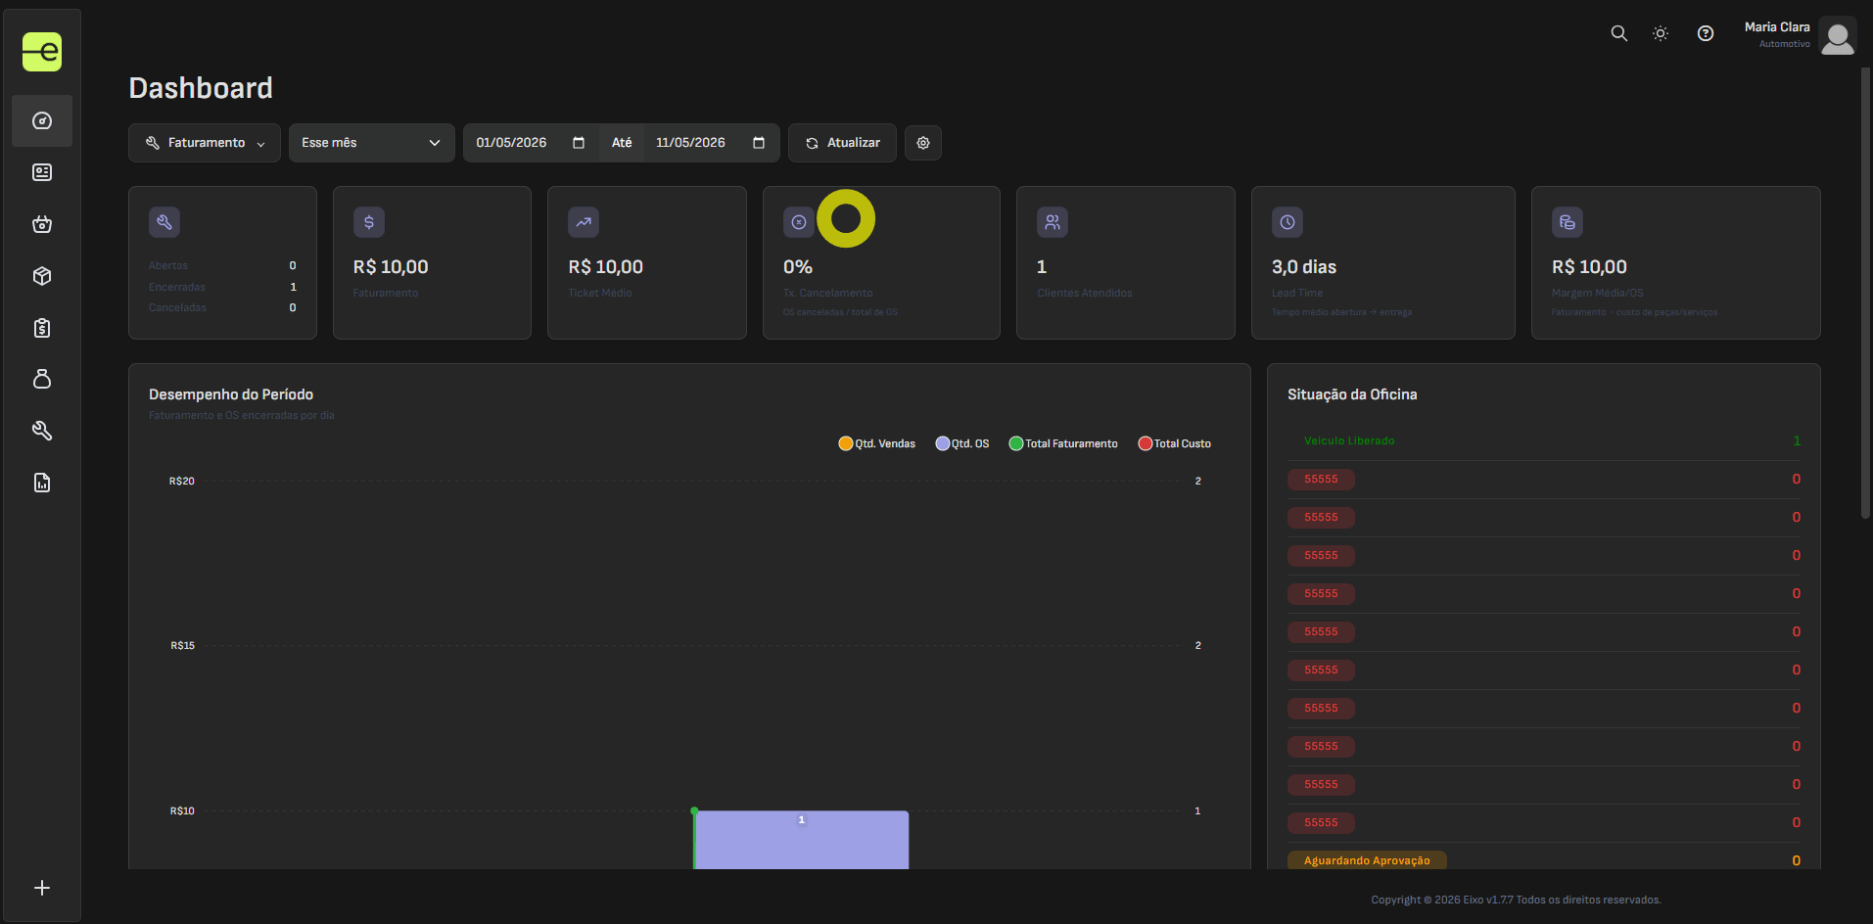The image size is (1873, 924).
Task: Click the Encerradas count row
Action: click(x=222, y=287)
